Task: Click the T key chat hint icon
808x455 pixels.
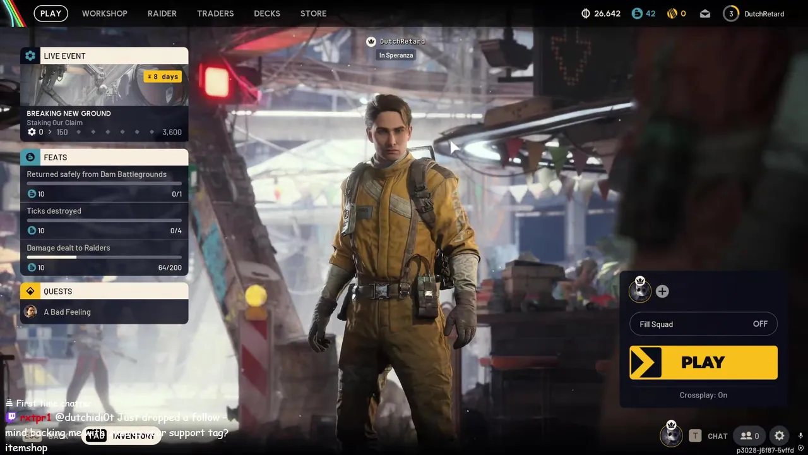Action: 695,435
